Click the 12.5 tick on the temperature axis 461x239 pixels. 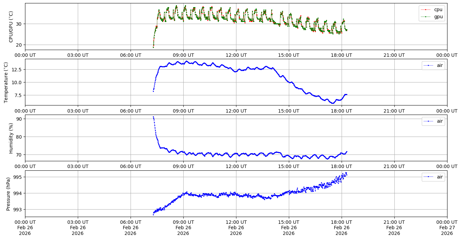(x=17, y=70)
